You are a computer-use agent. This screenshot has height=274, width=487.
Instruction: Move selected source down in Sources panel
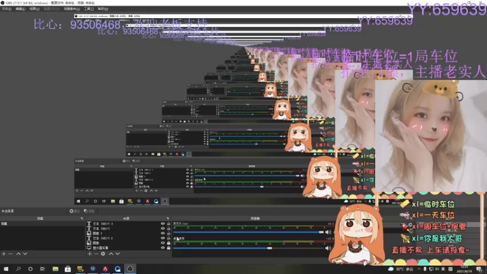click(117, 254)
